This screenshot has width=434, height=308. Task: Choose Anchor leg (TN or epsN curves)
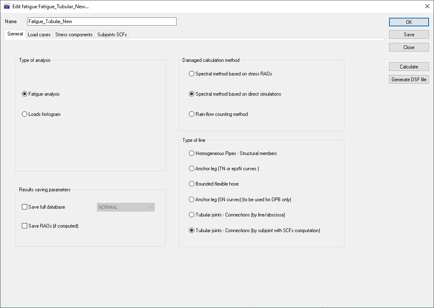(x=191, y=169)
